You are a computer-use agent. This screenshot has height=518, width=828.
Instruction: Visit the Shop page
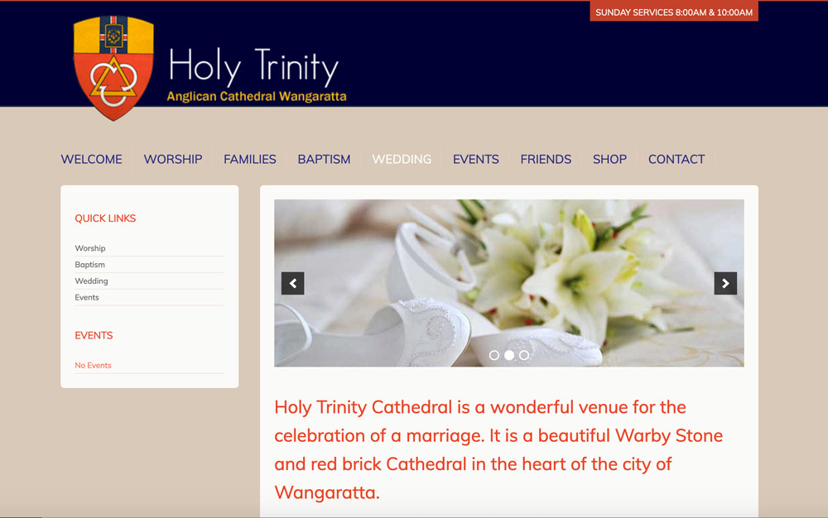click(609, 159)
